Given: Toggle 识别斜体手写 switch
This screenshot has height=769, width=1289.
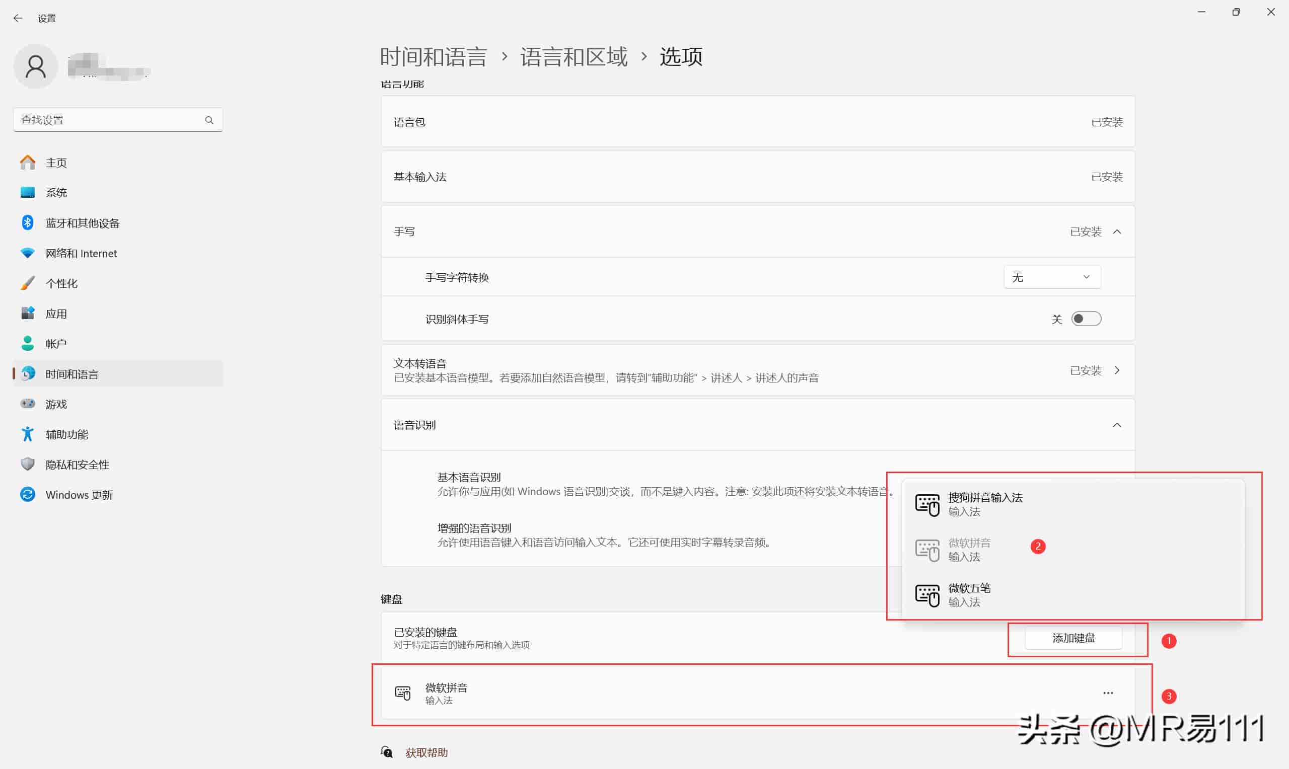Looking at the screenshot, I should pos(1086,319).
